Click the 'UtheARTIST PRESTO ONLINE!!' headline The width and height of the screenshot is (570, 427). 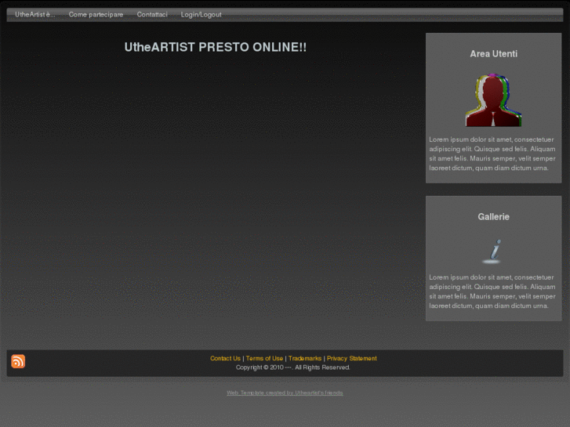(x=215, y=47)
